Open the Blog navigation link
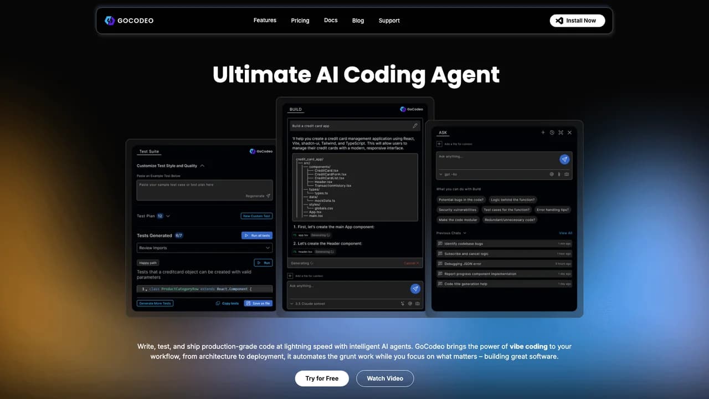 [x=358, y=21]
